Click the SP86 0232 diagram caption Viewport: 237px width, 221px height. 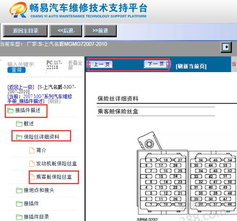147,219
